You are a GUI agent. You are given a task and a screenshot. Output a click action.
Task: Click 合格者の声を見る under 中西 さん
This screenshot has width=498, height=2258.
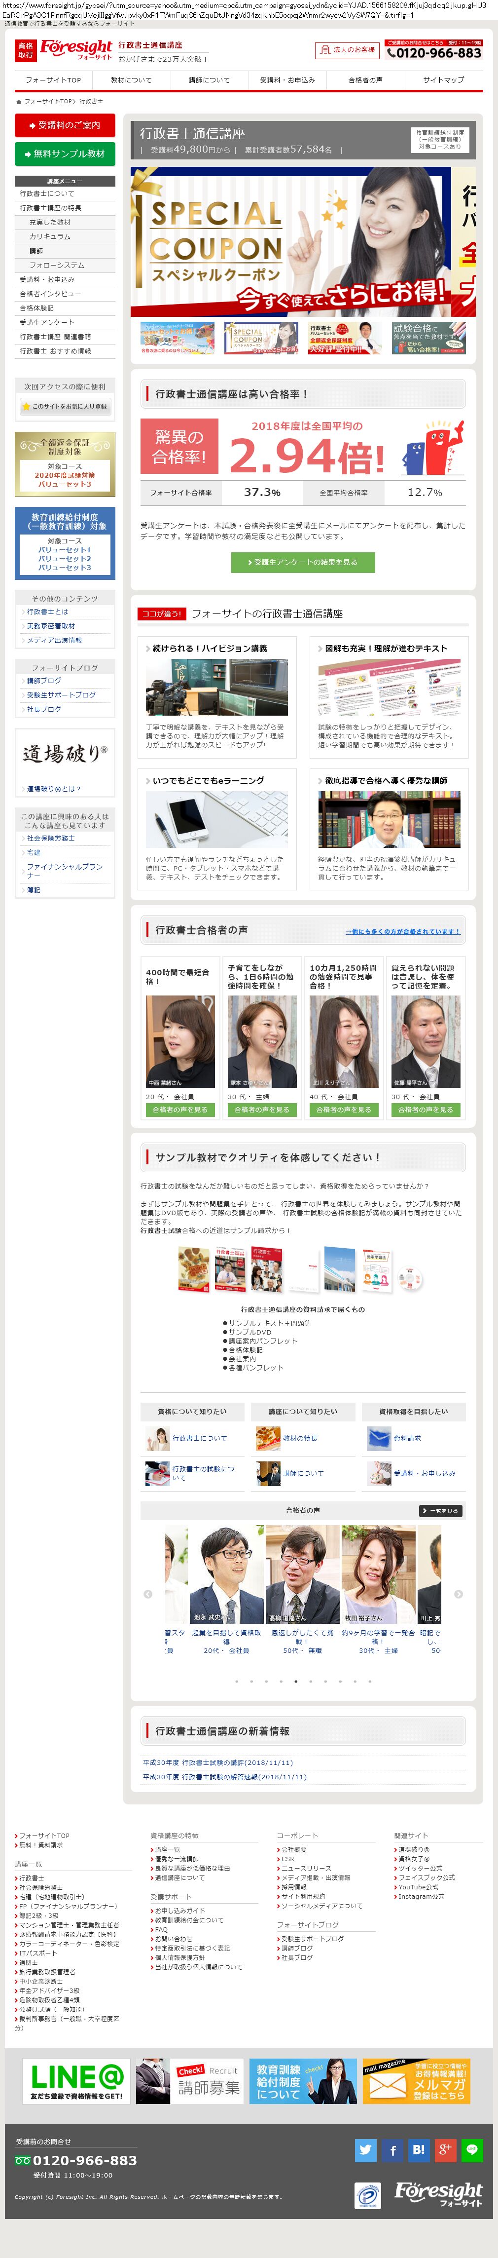[180, 1109]
